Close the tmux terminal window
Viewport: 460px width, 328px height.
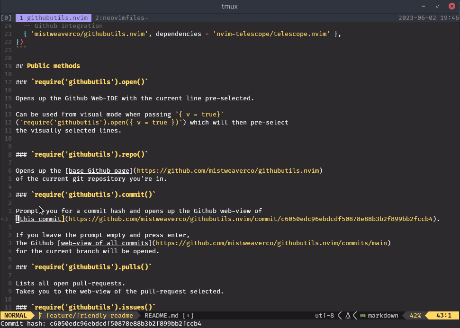[452, 6]
